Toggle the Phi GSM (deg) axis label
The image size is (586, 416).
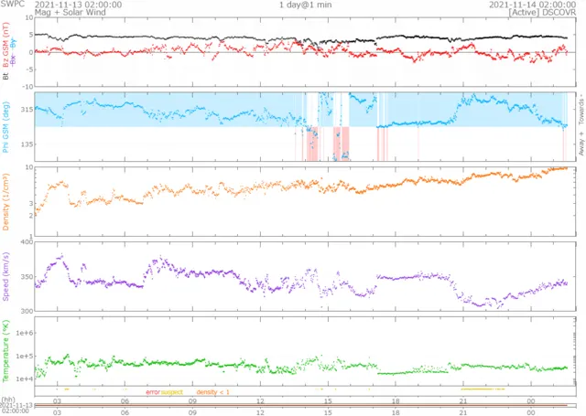coord(6,126)
